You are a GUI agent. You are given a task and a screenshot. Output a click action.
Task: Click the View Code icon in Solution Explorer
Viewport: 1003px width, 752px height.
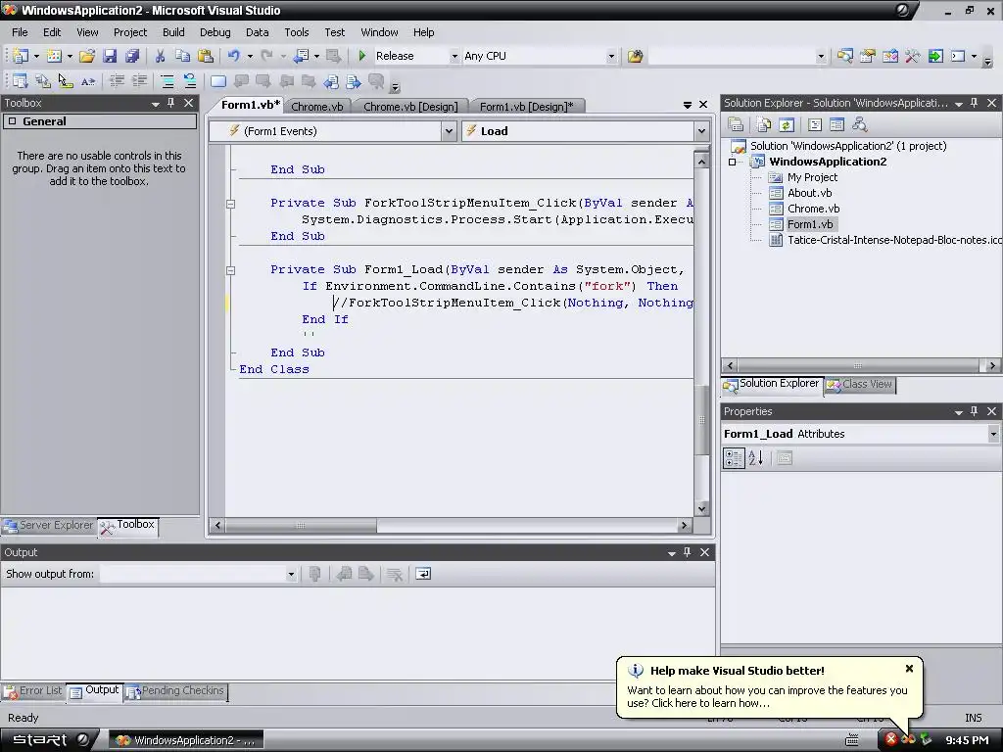tap(814, 124)
